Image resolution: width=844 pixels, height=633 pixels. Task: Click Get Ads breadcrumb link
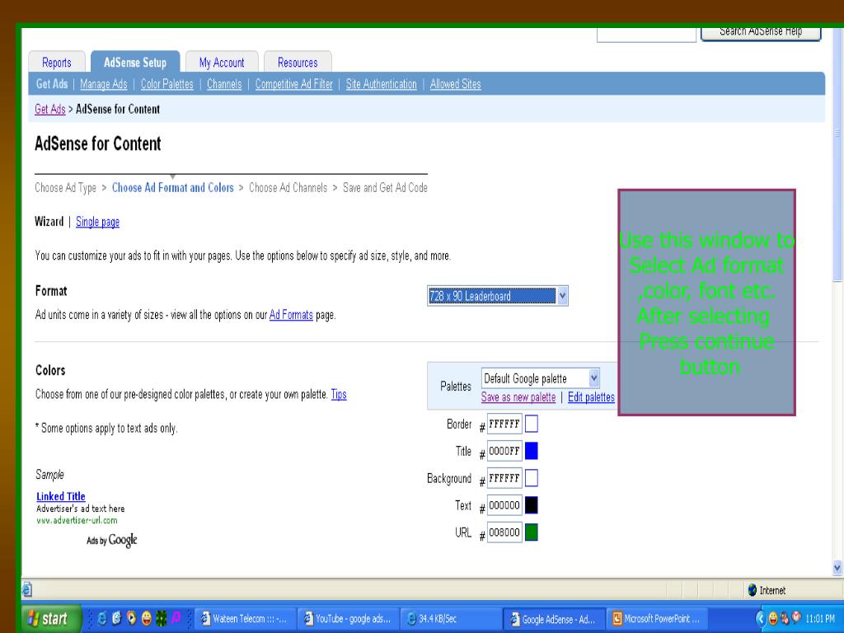(x=50, y=110)
